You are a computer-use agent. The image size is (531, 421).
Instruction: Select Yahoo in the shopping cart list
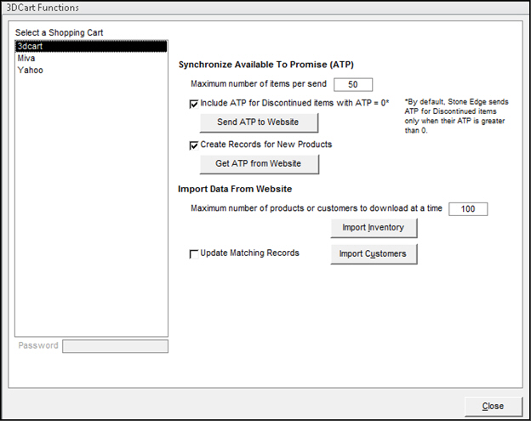tap(91, 70)
